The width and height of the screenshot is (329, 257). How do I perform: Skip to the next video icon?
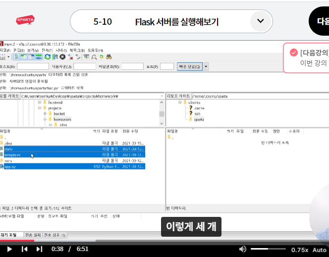coord(39,249)
